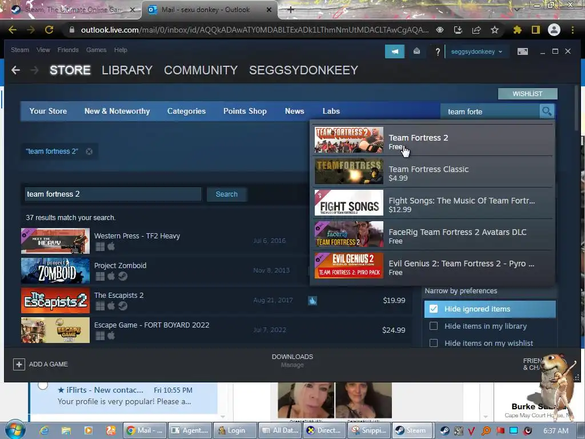Click the thumbs-up icon on The Escapists 2
Viewport: 585px width, 439px height.
[312, 300]
